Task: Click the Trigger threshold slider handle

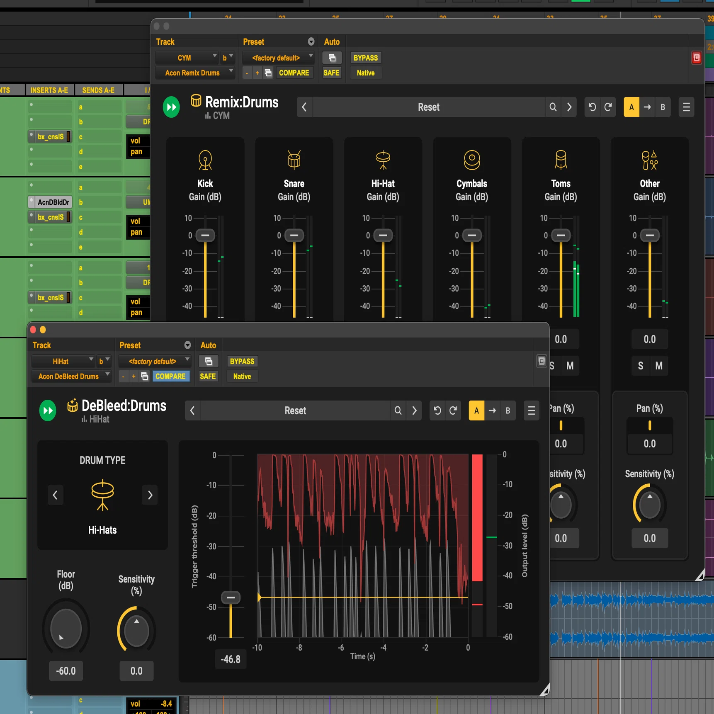Action: tap(231, 597)
